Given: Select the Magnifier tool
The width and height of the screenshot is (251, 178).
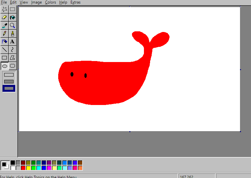Looking at the screenshot, I should [13, 26].
